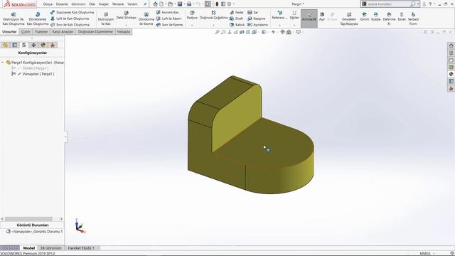Select Süpürerek Katı Oluşturma command
This screenshot has width=455, height=256.
click(x=72, y=13)
